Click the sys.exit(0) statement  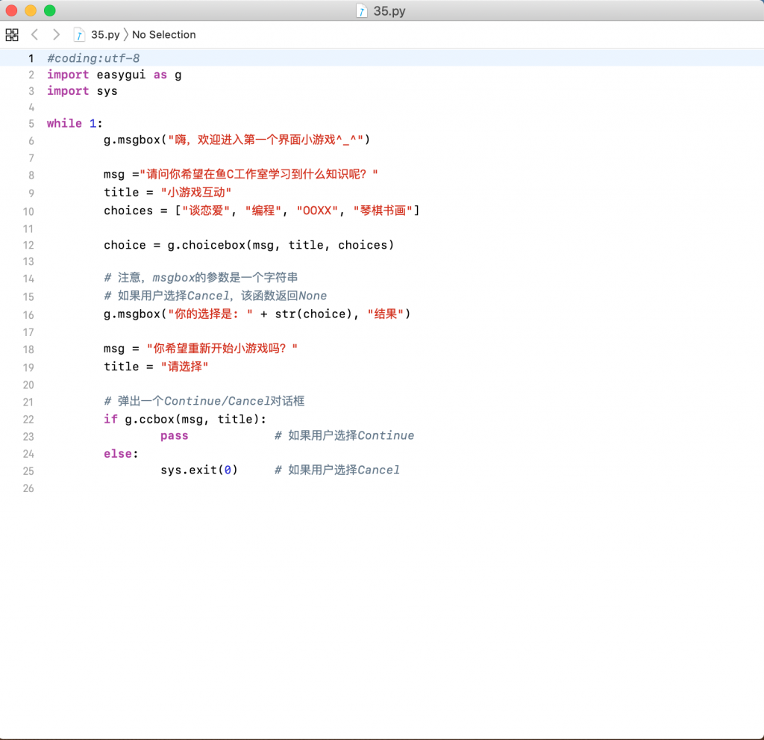[198, 470]
